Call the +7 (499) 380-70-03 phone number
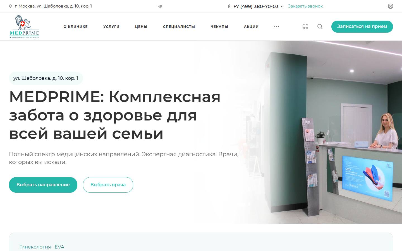Screen dimensions: 402x251 256,6
